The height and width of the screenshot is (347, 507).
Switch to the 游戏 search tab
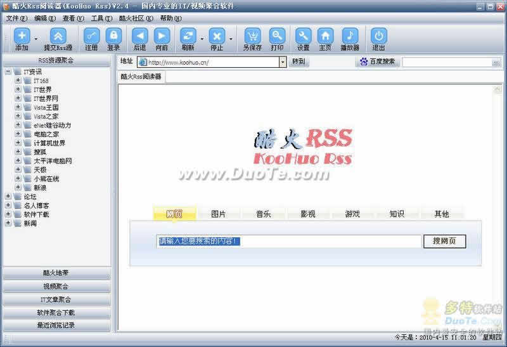(x=352, y=214)
